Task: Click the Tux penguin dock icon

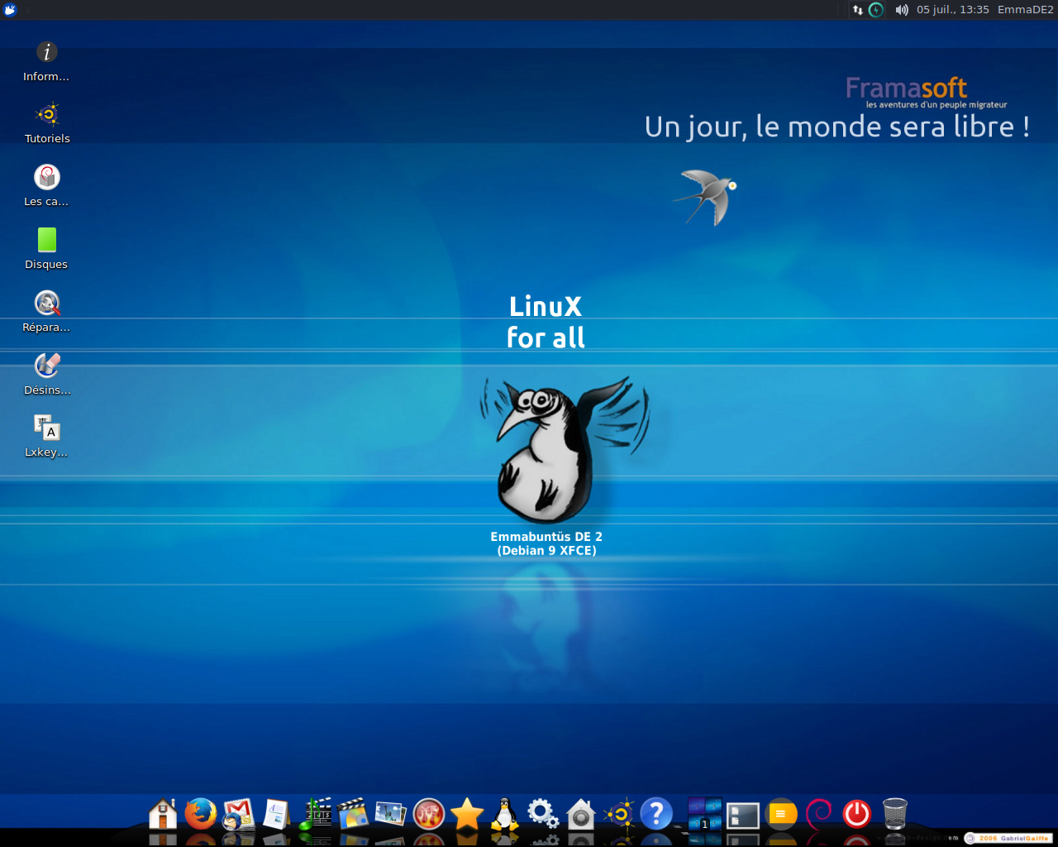Action: tap(505, 814)
